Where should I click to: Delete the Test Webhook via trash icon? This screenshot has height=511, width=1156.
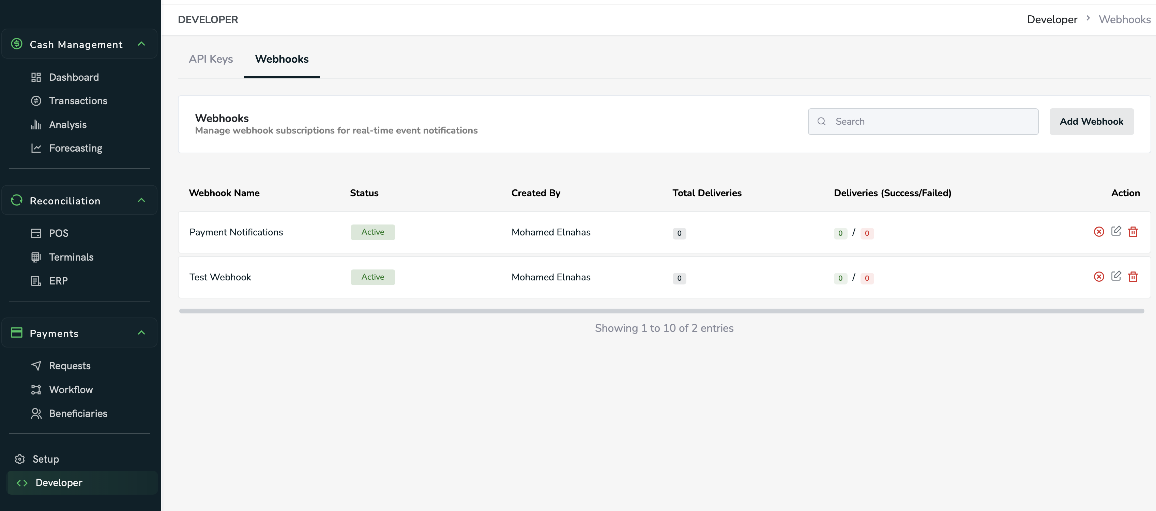[1133, 276]
